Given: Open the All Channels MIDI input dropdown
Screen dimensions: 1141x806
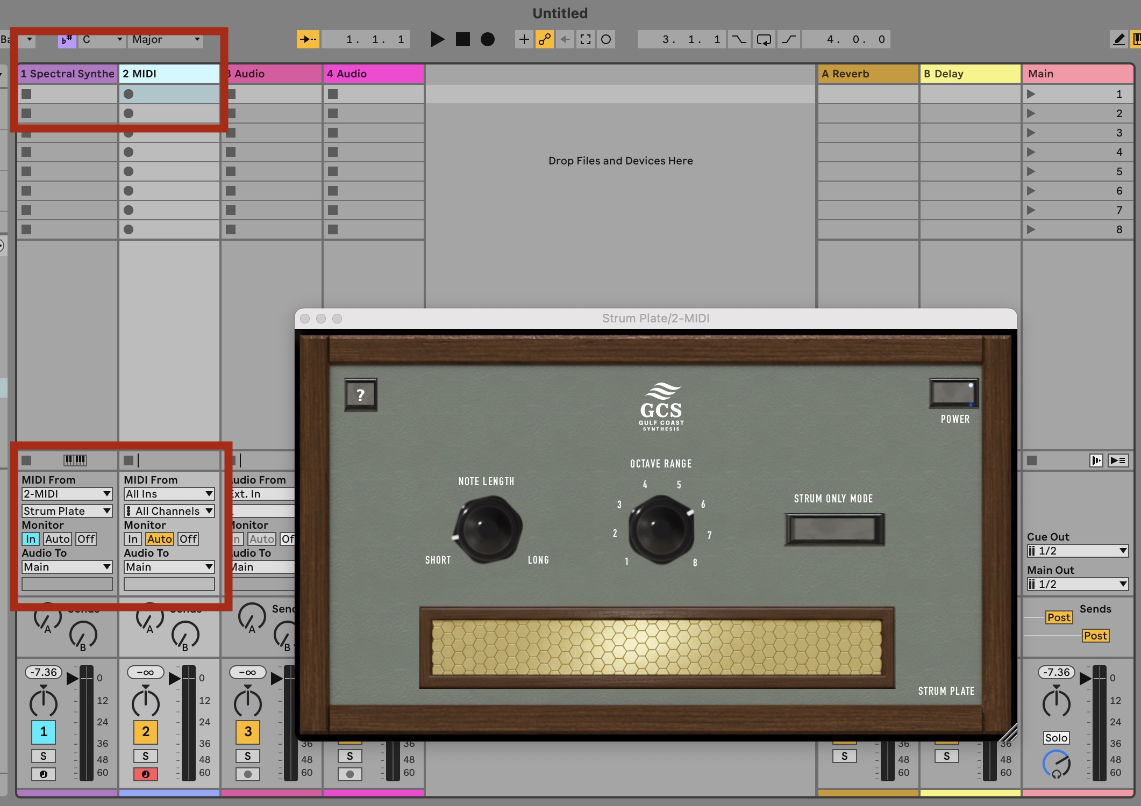Looking at the screenshot, I should 169,510.
